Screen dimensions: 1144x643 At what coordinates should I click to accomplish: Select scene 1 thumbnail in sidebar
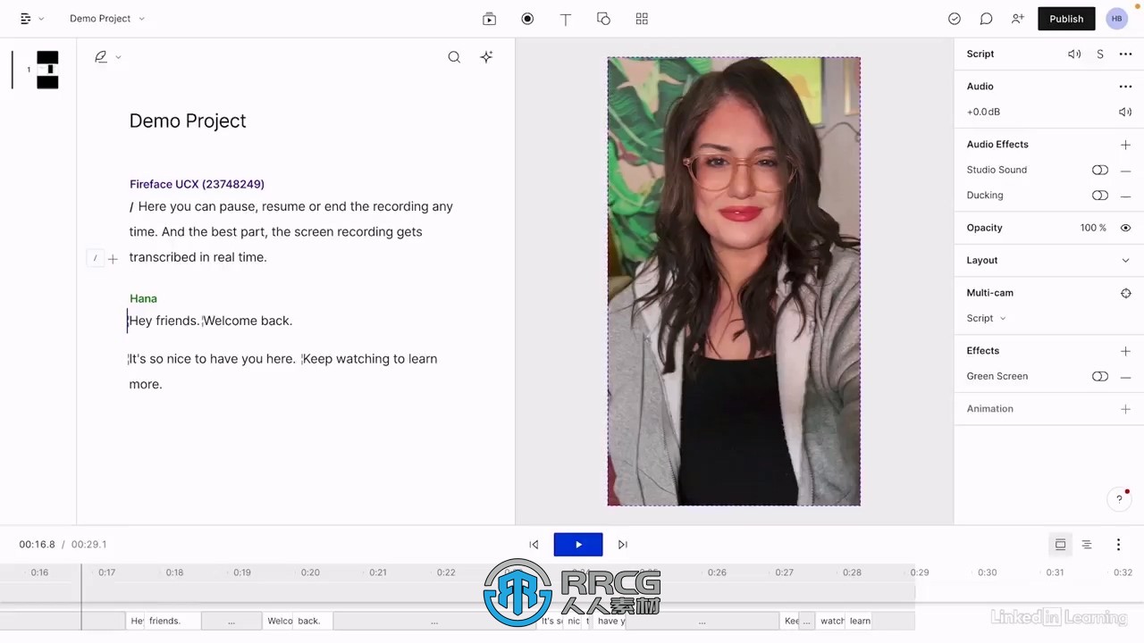tap(47, 70)
